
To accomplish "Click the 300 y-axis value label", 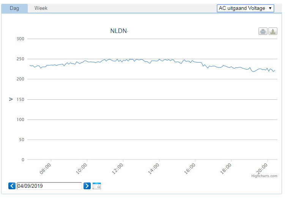I will pyautogui.click(x=20, y=39).
